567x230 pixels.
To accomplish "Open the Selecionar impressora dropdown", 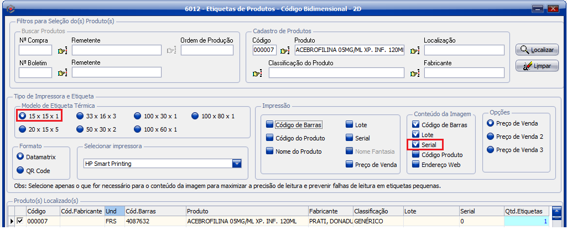I will pyautogui.click(x=237, y=163).
